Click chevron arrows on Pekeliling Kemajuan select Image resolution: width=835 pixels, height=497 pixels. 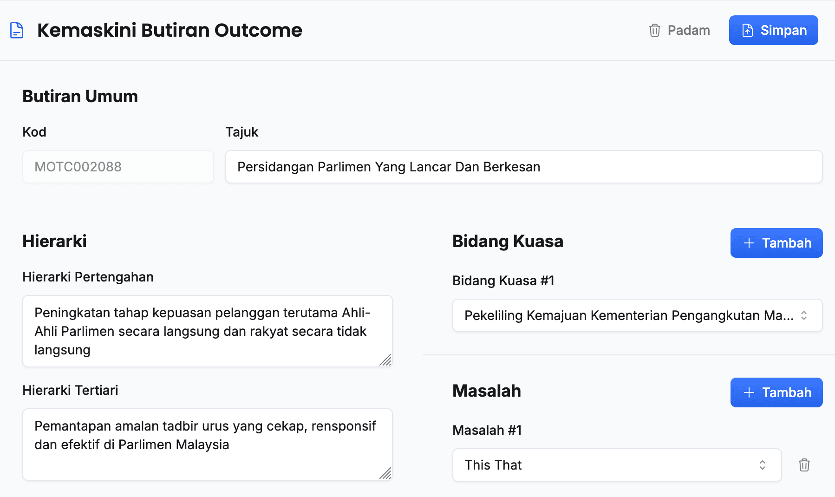pyautogui.click(x=804, y=315)
